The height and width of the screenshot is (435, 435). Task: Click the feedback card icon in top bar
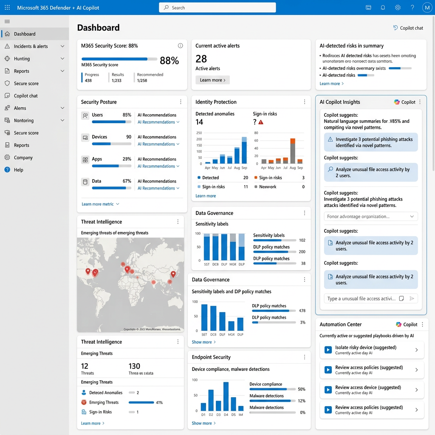click(368, 8)
